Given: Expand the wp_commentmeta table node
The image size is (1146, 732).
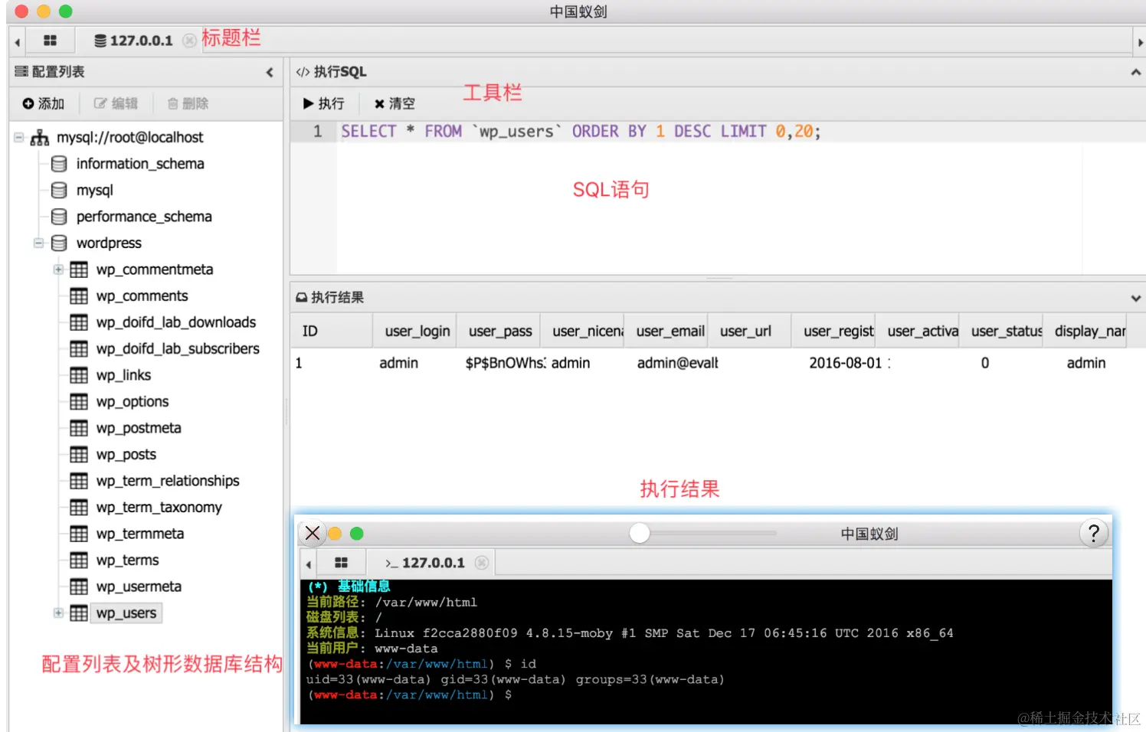Looking at the screenshot, I should point(58,270).
